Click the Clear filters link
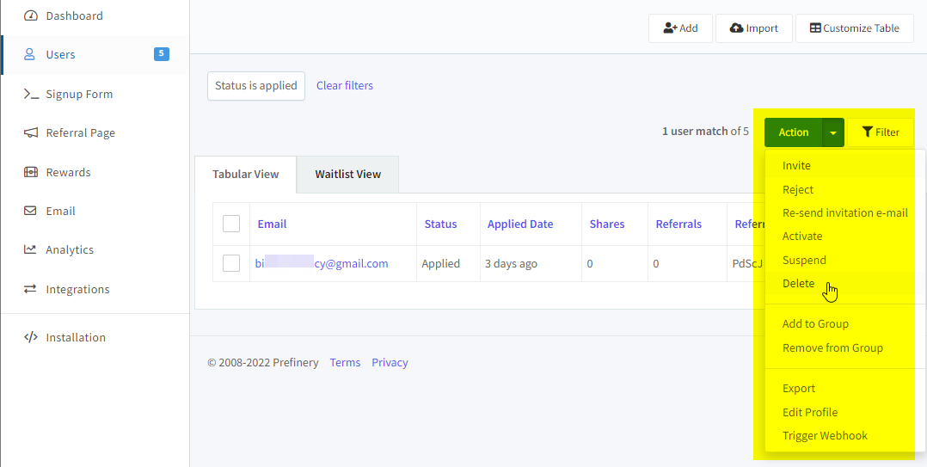Image resolution: width=927 pixels, height=467 pixels. 345,86
